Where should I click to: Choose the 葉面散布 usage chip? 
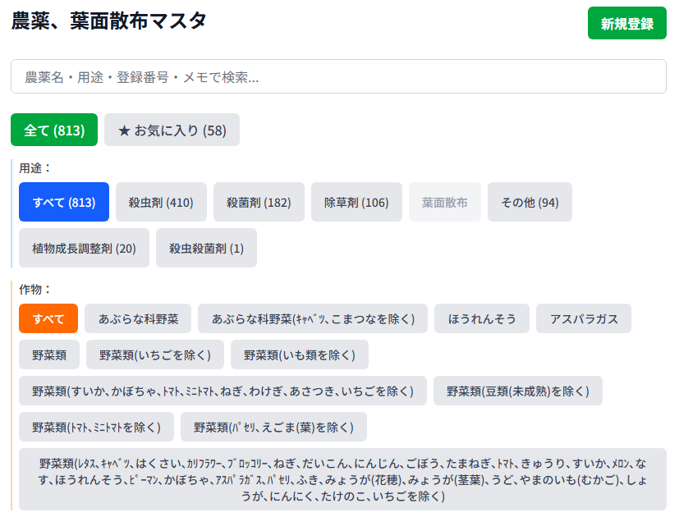pyautogui.click(x=445, y=202)
